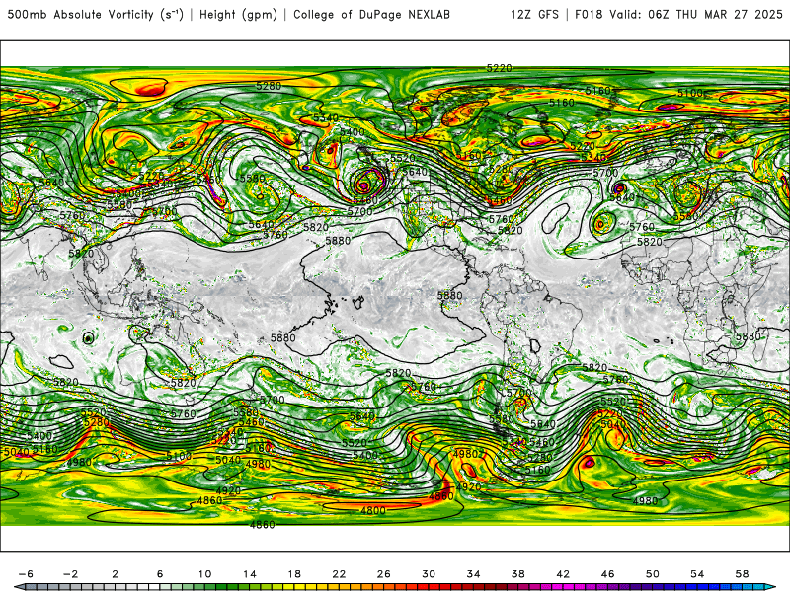
Task: Click the 'College of DuPage NEXLAB' text
Action: (372, 15)
